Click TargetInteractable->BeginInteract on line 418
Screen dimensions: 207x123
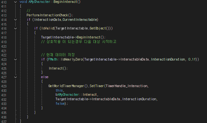pos(71,37)
